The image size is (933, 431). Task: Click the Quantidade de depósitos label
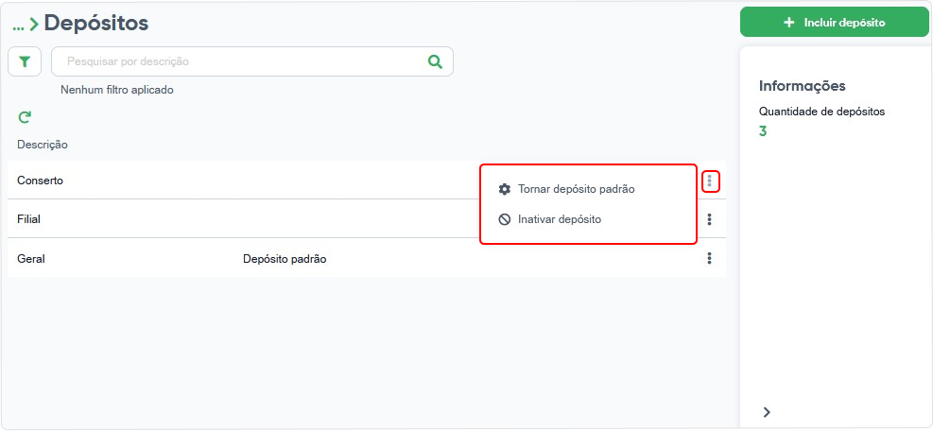821,112
